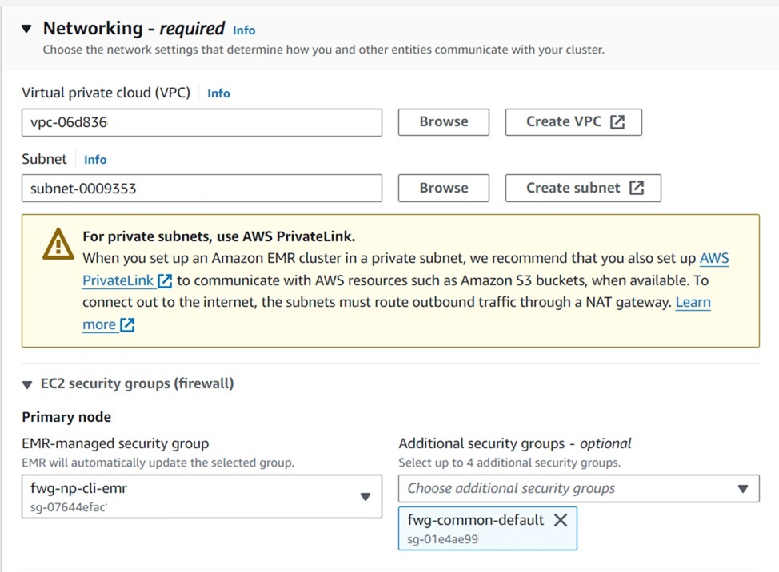The width and height of the screenshot is (779, 572).
Task: Open the additional security groups dropdown
Action: (x=742, y=488)
